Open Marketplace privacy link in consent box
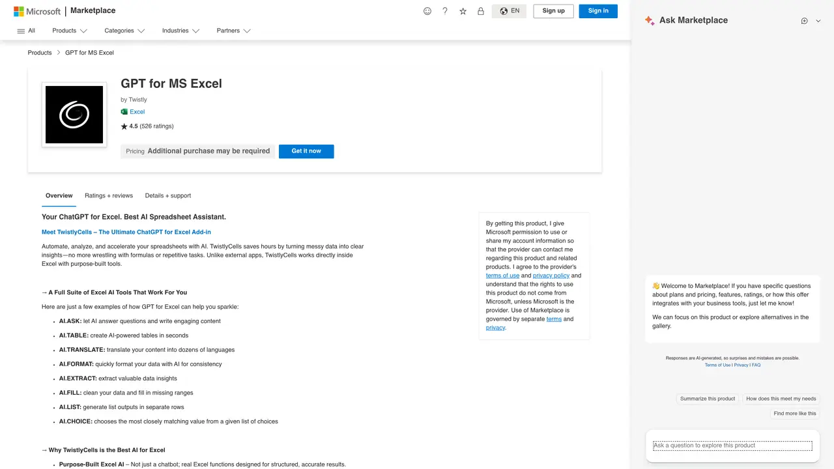The height and width of the screenshot is (469, 834). pyautogui.click(x=495, y=328)
